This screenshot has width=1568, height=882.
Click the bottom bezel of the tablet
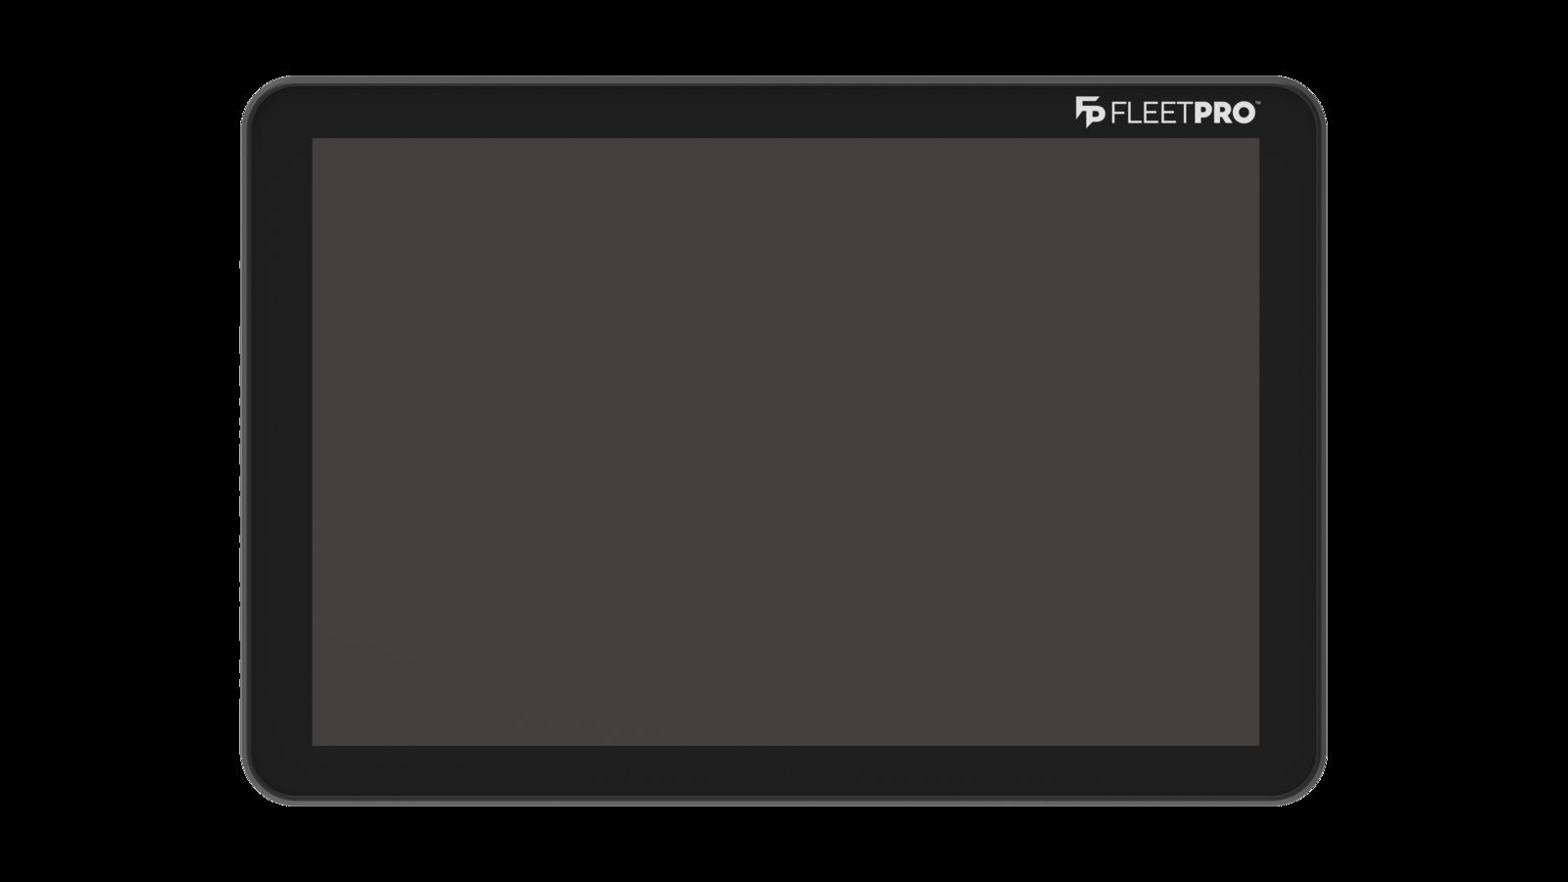784,773
